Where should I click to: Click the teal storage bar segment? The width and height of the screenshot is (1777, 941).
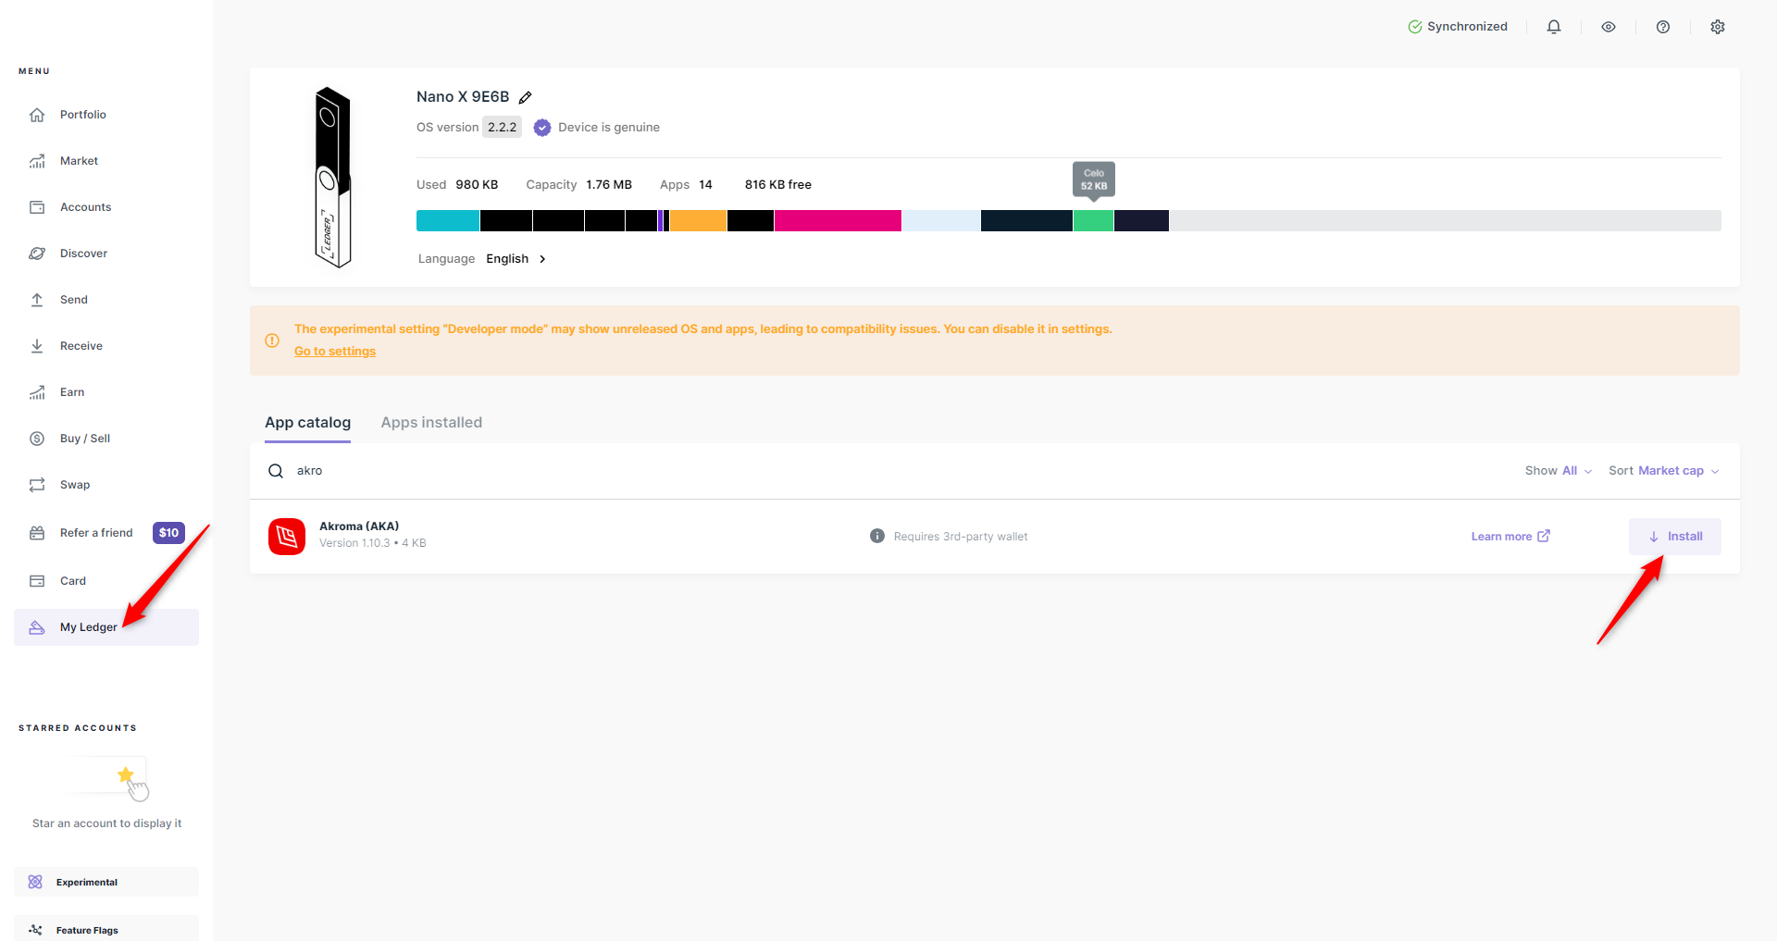point(448,220)
